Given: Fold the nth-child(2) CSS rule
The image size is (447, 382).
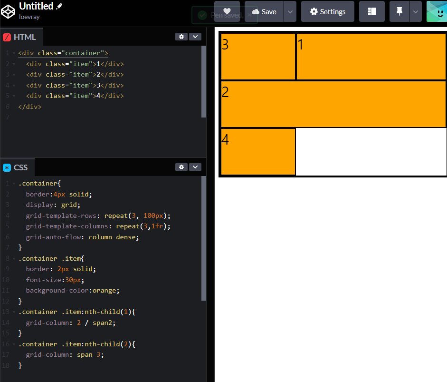Looking at the screenshot, I should click(14, 344).
